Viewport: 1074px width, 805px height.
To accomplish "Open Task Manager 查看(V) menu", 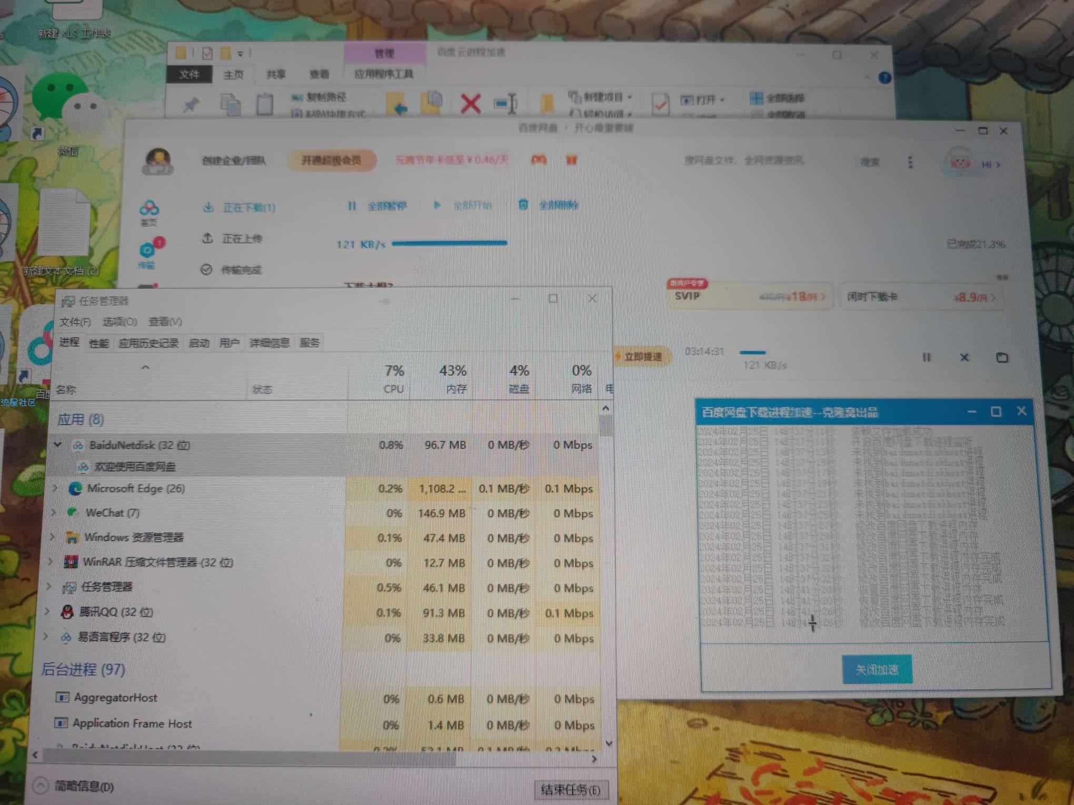I will tap(165, 321).
